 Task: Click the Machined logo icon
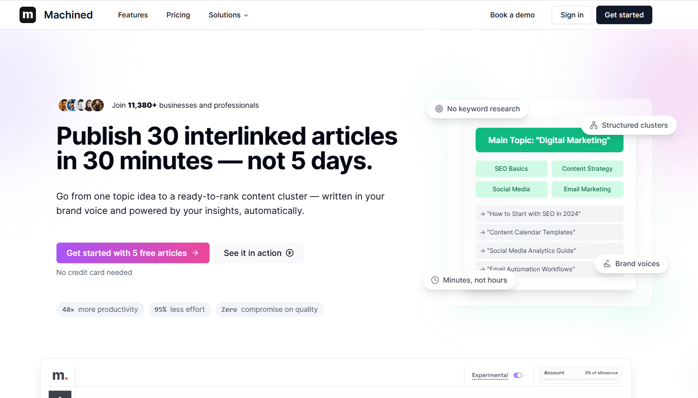pyautogui.click(x=28, y=15)
